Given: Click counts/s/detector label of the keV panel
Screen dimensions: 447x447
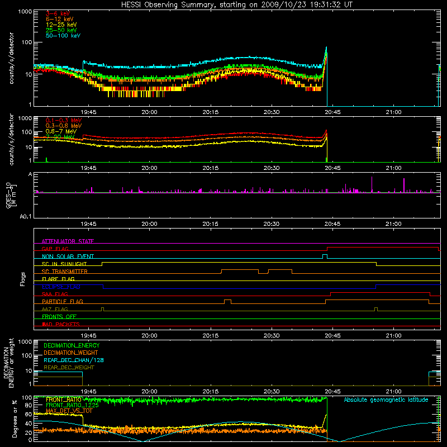Looking at the screenshot, I should (11, 58).
